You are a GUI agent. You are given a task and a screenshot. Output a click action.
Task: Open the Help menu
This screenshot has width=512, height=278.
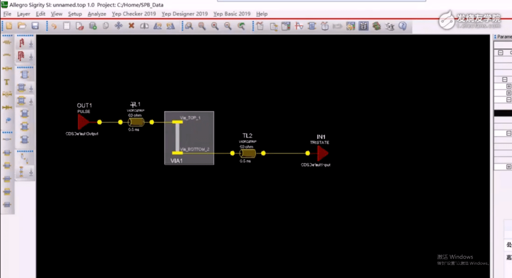click(x=262, y=14)
